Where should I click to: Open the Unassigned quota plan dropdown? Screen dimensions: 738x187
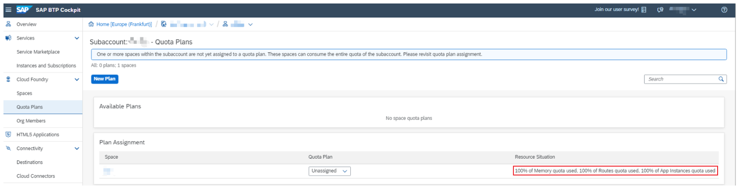pos(329,171)
